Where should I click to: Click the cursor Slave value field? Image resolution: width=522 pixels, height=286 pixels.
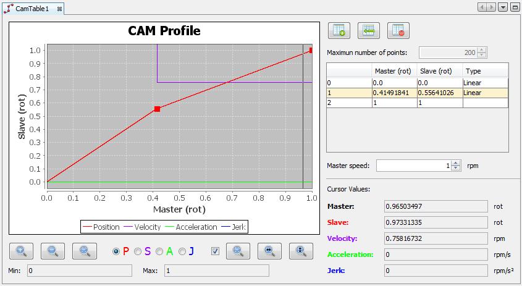[436, 222]
